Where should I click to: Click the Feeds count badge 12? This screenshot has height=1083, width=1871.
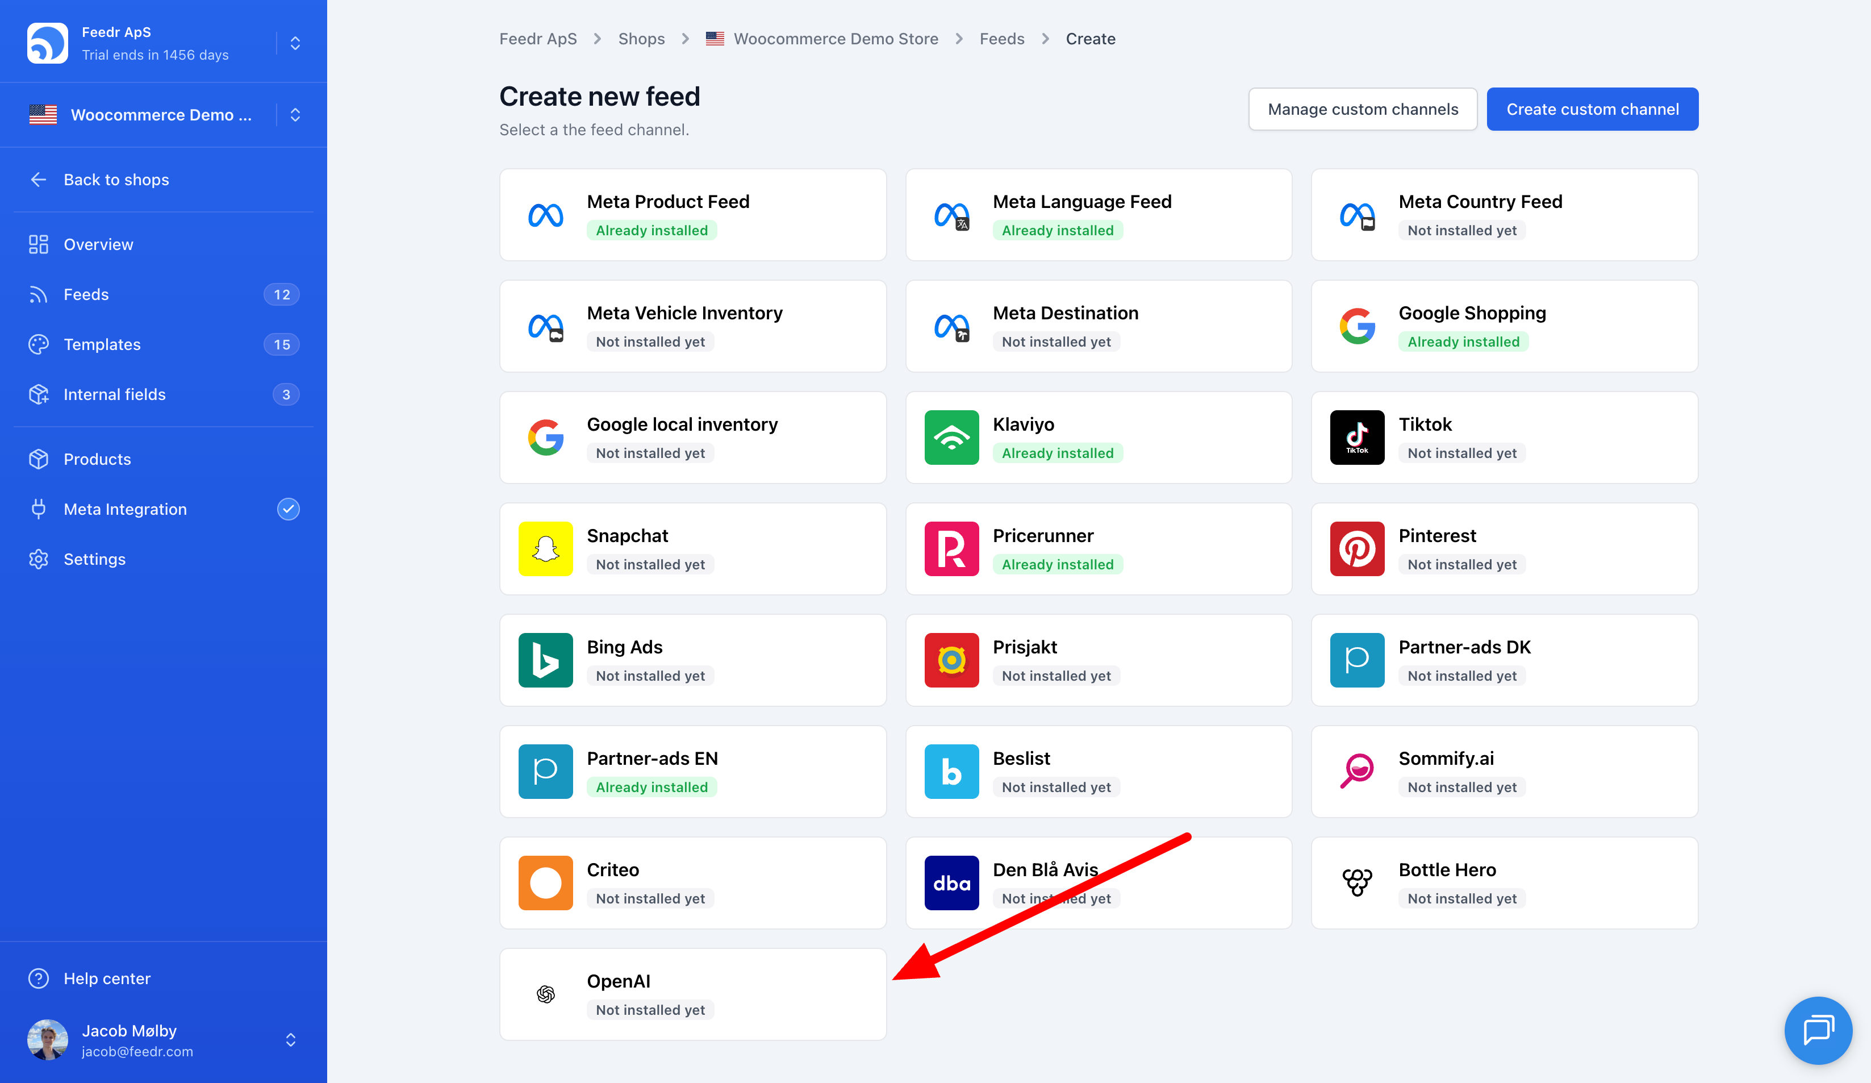tap(281, 294)
